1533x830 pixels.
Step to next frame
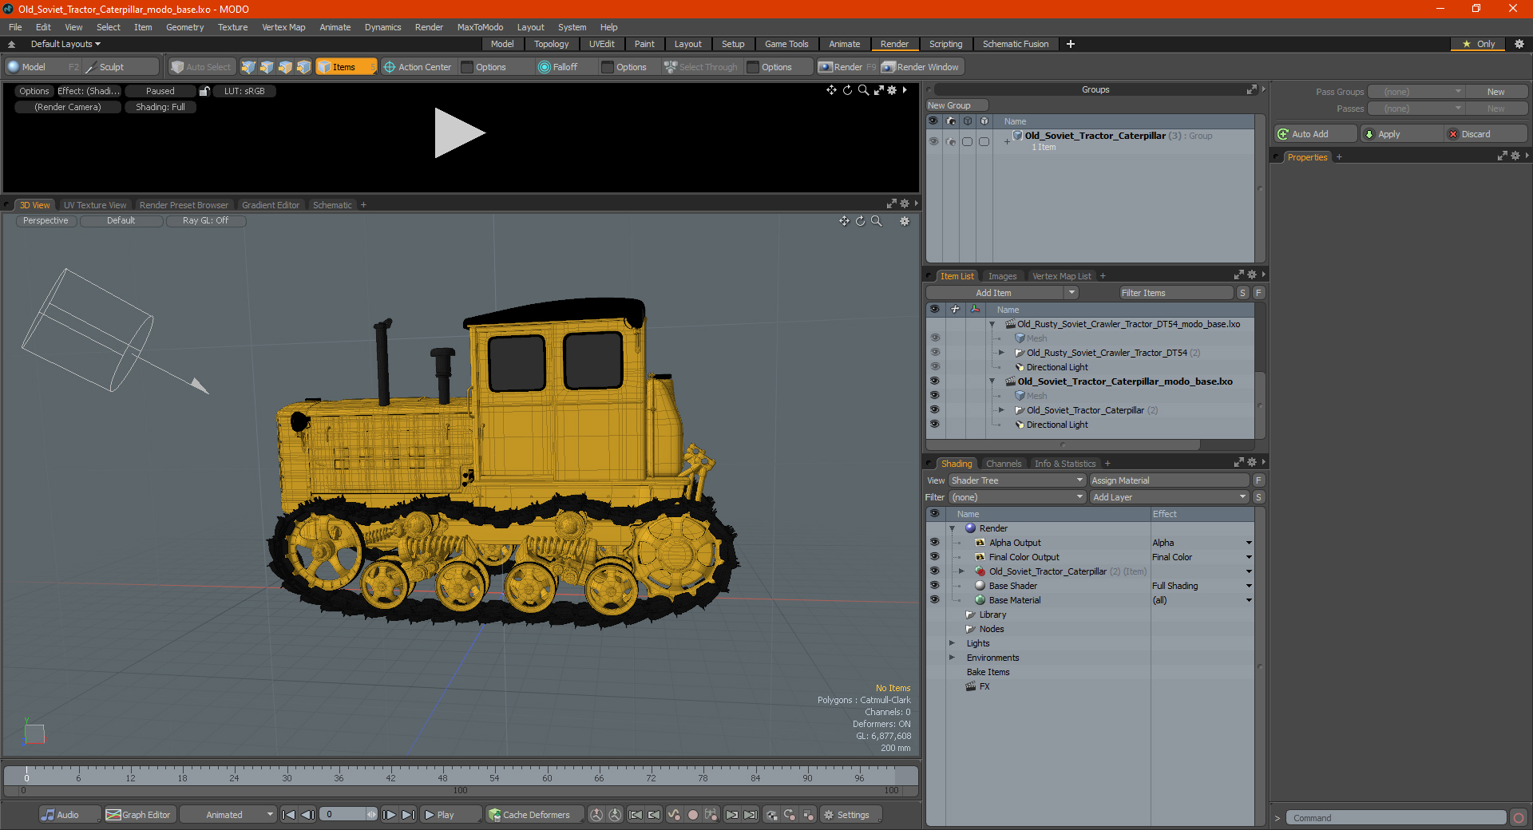tap(389, 815)
